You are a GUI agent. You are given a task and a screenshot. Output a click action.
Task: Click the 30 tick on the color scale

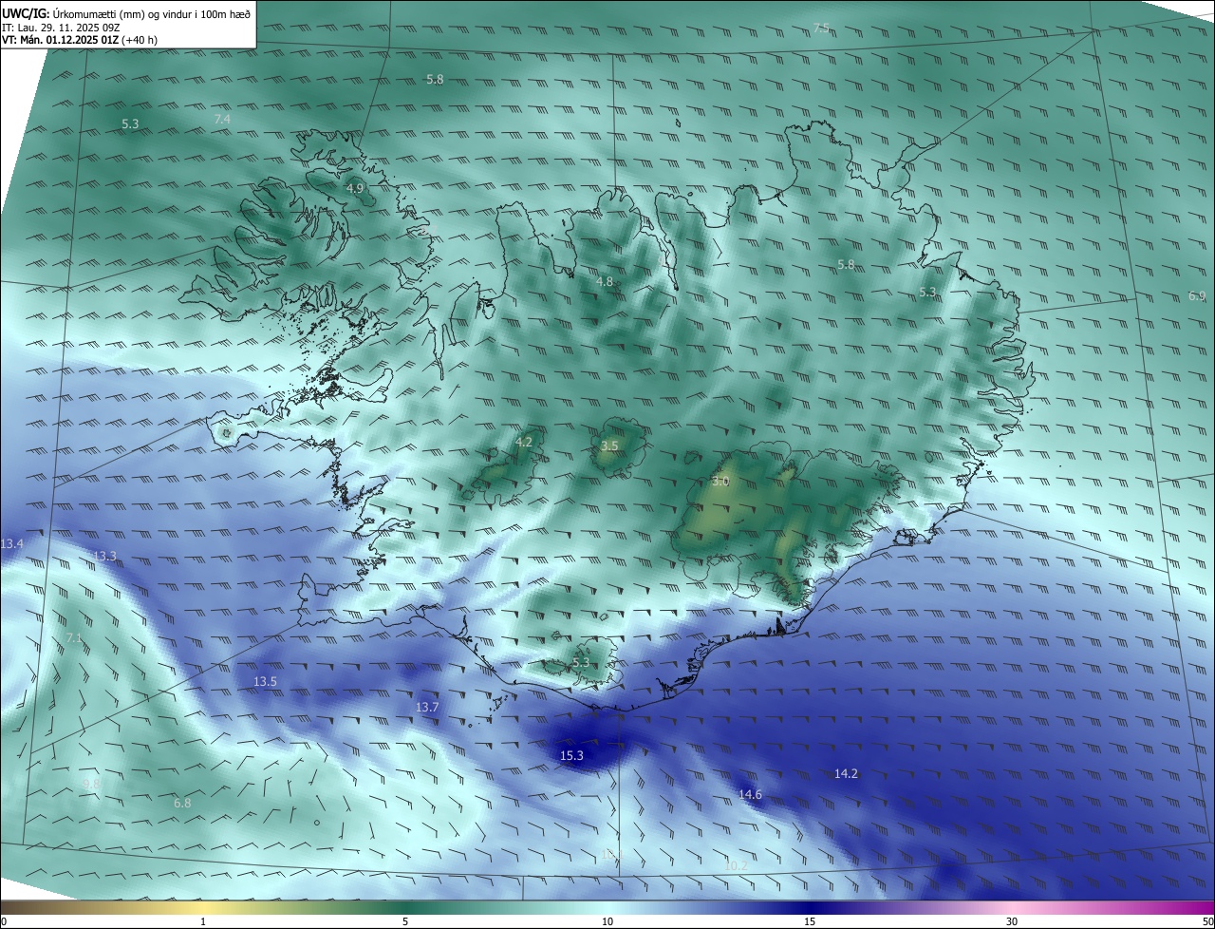point(1012,921)
